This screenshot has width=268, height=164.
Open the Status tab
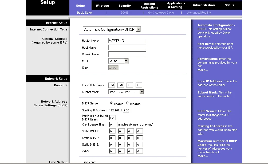(229, 5)
